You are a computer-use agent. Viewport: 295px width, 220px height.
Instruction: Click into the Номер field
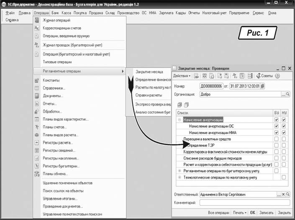211,86
